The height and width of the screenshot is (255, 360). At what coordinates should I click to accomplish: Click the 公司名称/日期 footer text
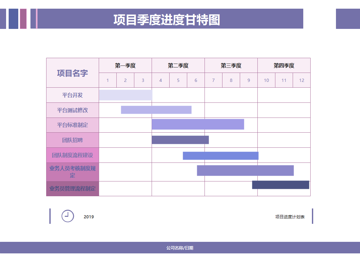[x=180, y=248]
